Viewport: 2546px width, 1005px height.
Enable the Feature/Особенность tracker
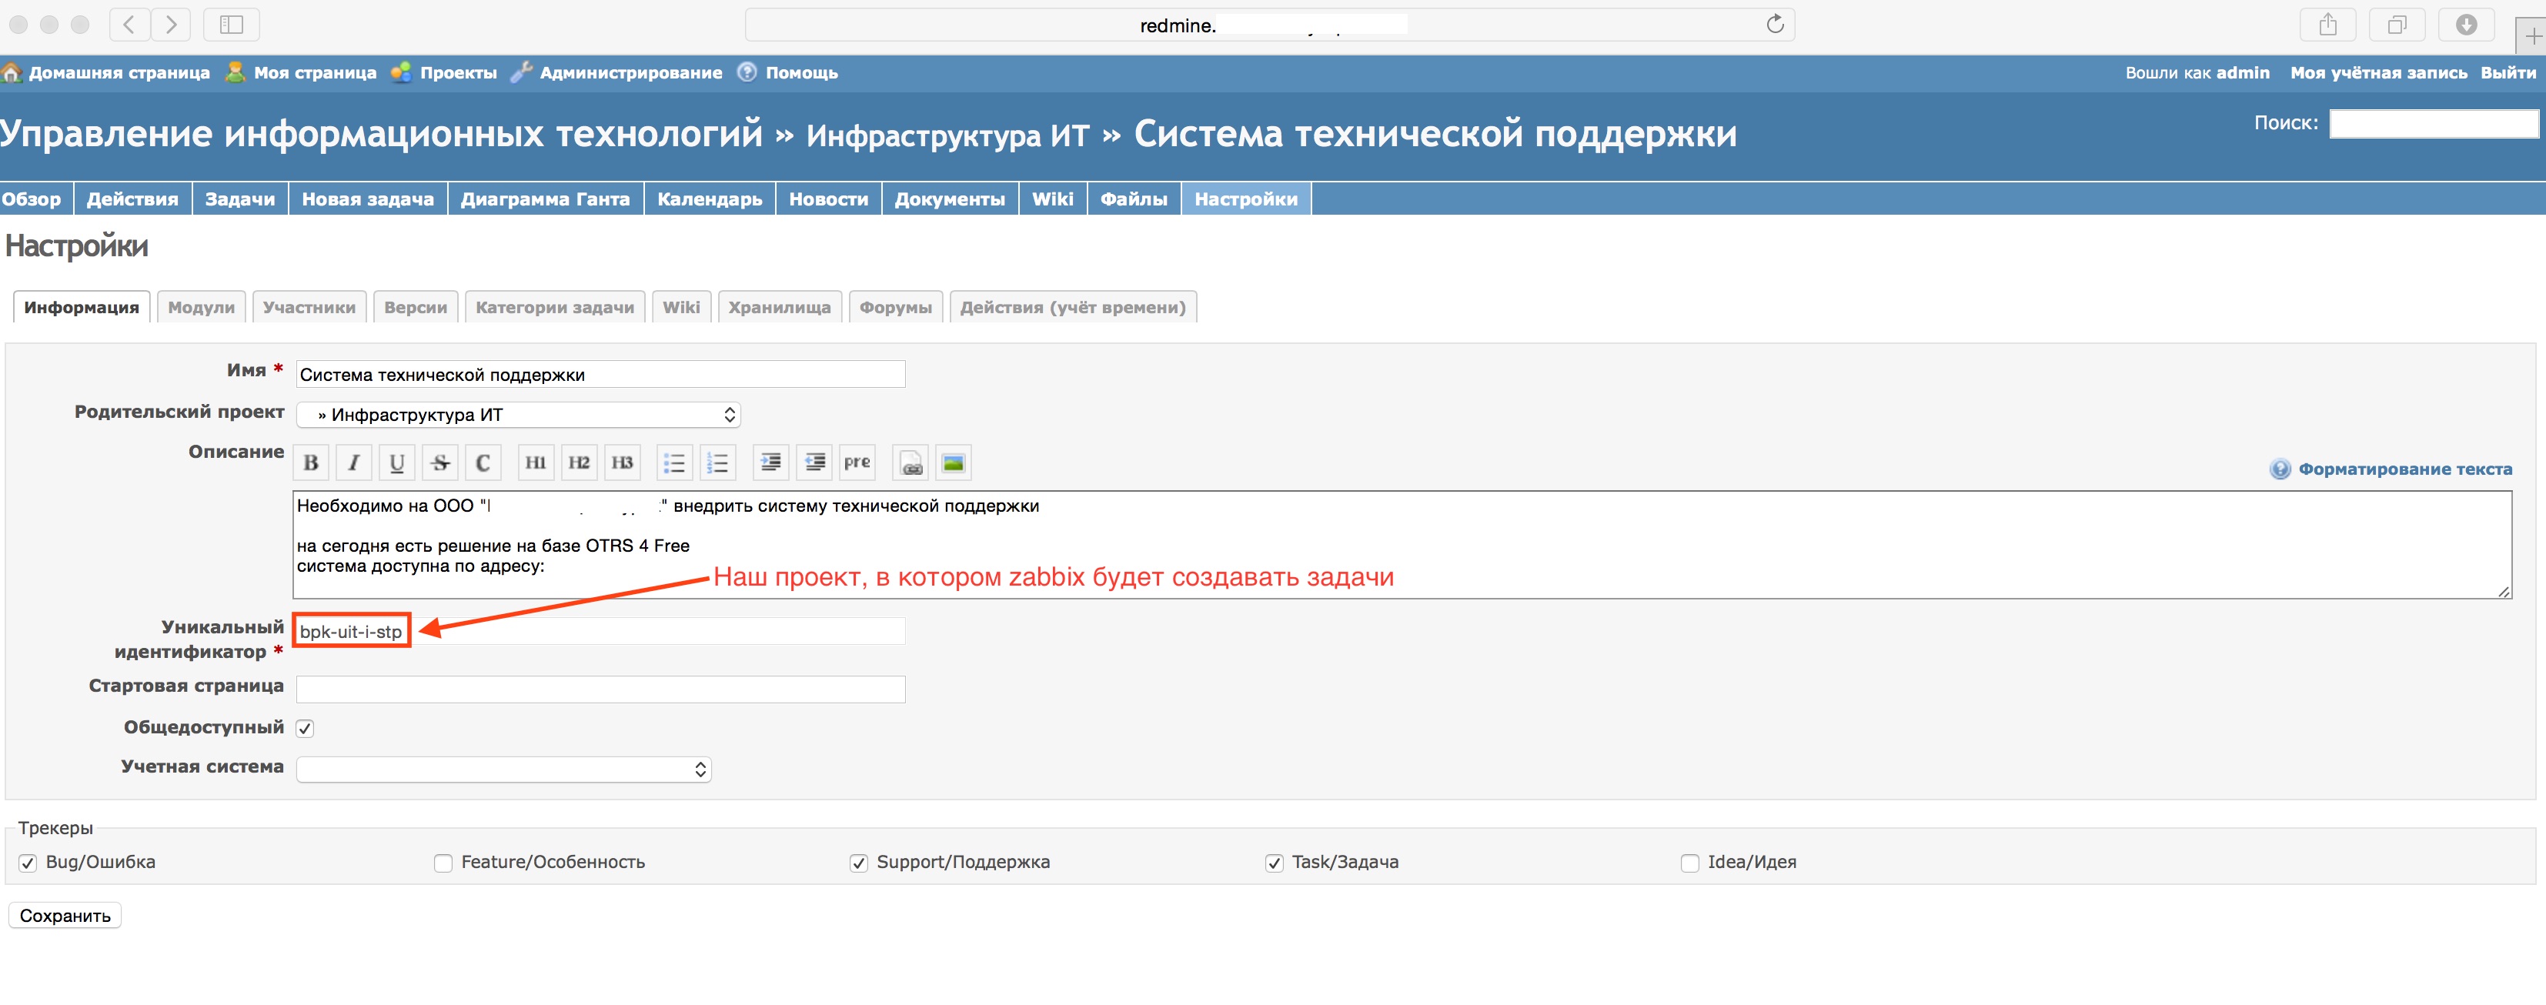point(443,863)
